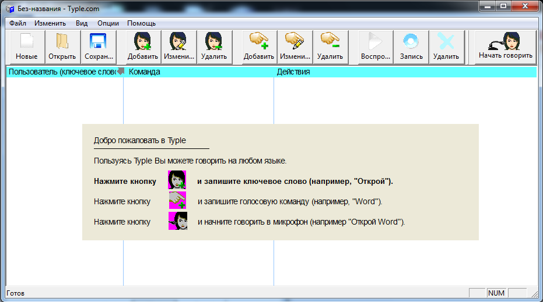
Task: Delete user keyword via the face Удалить icon
Action: 213,47
